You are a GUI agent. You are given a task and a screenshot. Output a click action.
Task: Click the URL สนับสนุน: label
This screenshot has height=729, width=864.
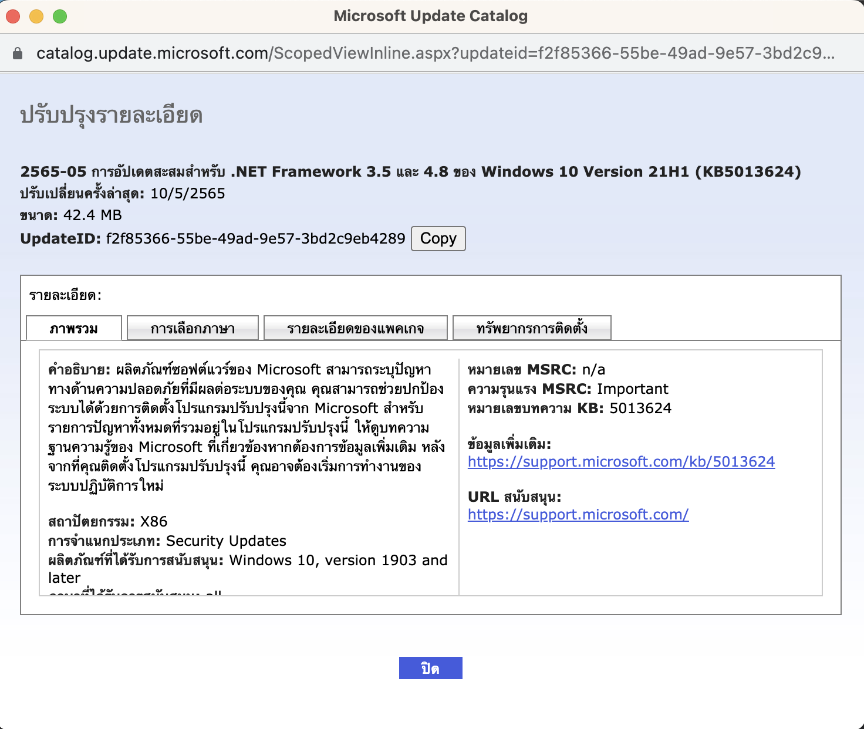514,497
